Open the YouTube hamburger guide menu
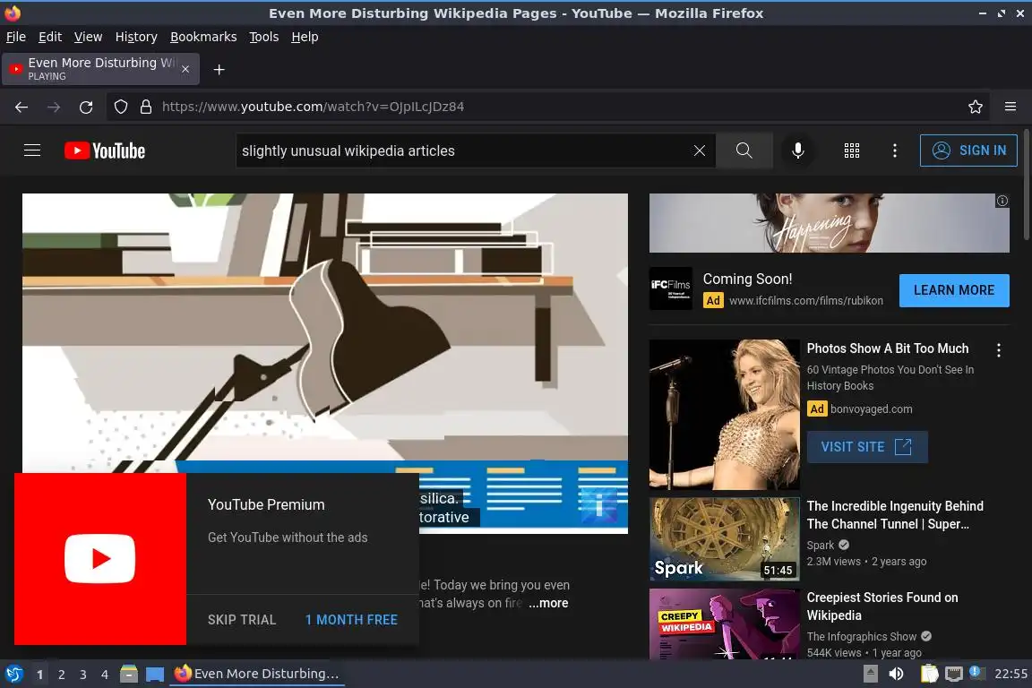 click(x=32, y=150)
